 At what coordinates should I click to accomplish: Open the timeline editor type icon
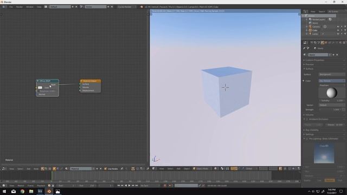pyautogui.click(x=4, y=185)
